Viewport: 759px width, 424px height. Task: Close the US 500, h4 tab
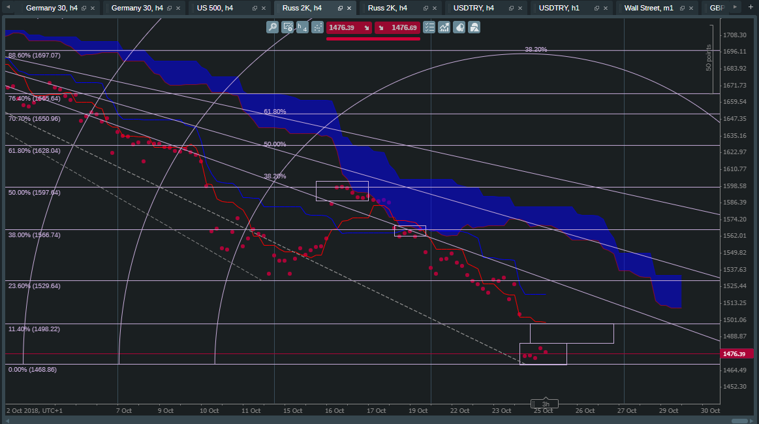tap(264, 8)
